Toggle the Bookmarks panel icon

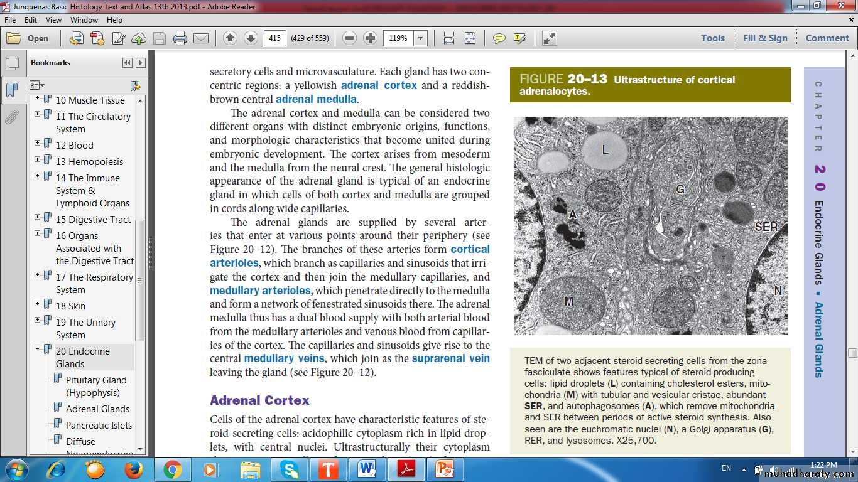click(x=11, y=90)
